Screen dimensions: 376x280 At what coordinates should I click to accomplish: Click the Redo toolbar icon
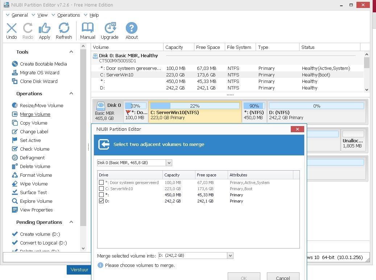28,28
